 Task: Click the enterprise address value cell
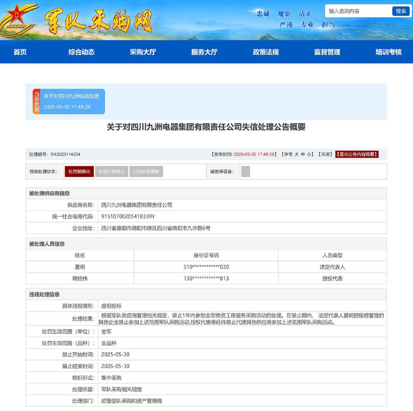click(242, 228)
